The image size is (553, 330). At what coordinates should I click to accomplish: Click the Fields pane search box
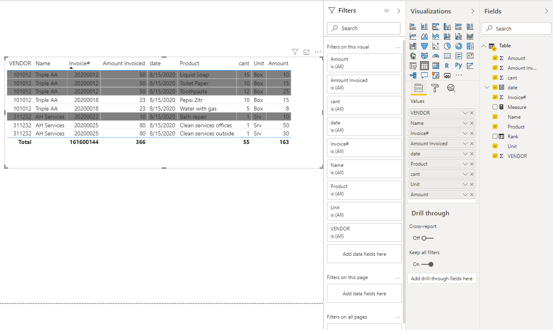point(516,29)
